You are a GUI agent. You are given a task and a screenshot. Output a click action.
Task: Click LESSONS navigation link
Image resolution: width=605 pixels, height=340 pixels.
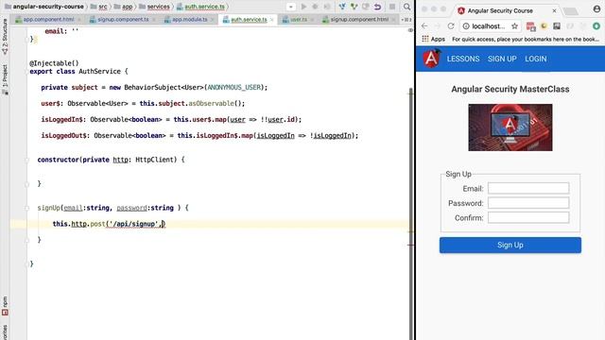(x=463, y=59)
